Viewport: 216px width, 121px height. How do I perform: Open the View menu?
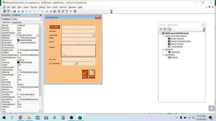pos(20,7)
